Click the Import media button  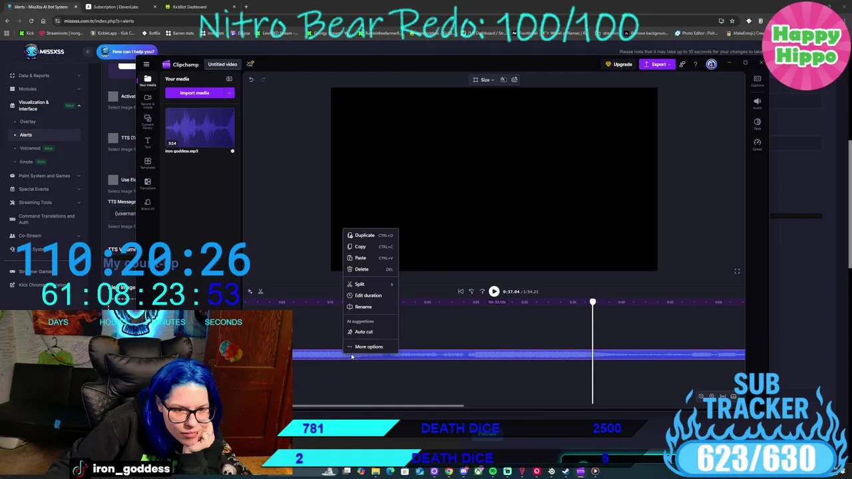click(194, 93)
